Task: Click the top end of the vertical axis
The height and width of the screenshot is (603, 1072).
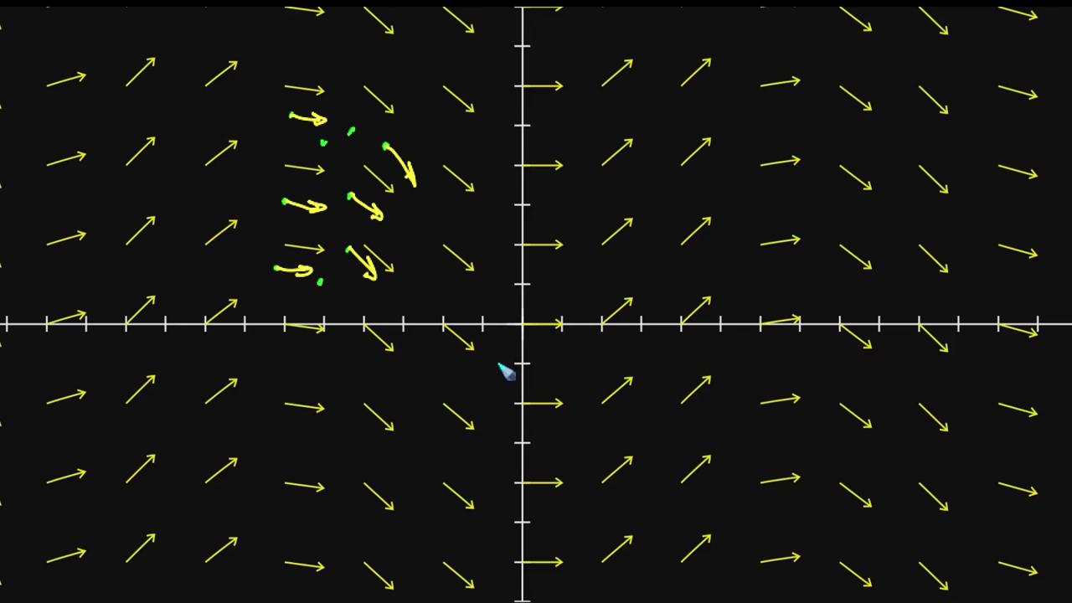Action: point(523,8)
